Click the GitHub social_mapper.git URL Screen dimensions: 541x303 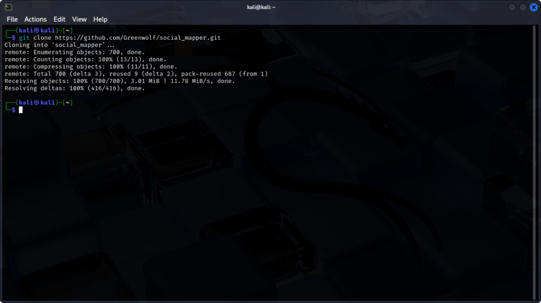[138, 38]
